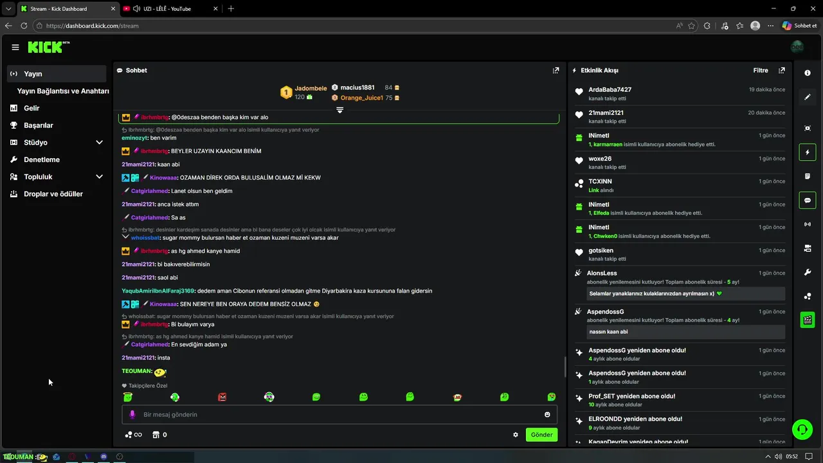The image size is (823, 463).
Task: Pop out the Etkinlik Akışı panel
Action: pyautogui.click(x=782, y=71)
